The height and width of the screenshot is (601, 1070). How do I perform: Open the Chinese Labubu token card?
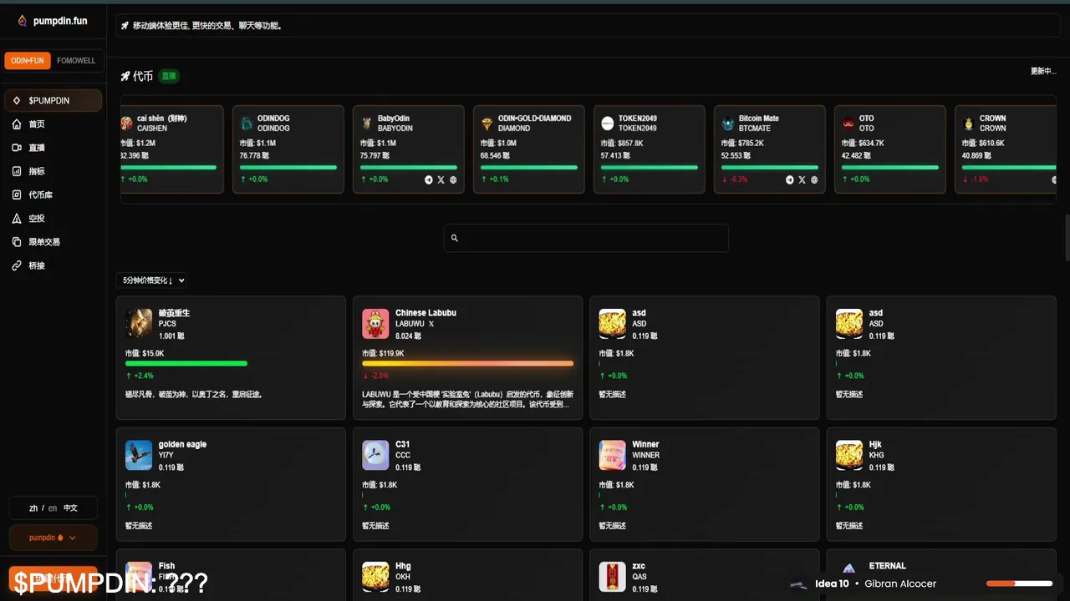467,357
